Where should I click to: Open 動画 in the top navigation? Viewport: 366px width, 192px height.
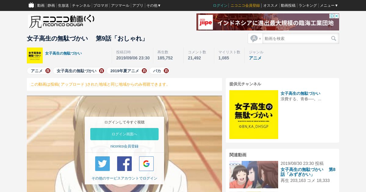pos(41,5)
